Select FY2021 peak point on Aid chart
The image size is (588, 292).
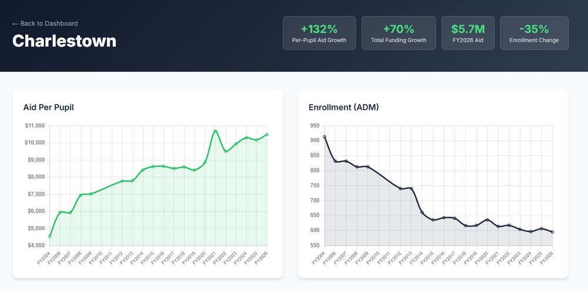click(x=215, y=131)
